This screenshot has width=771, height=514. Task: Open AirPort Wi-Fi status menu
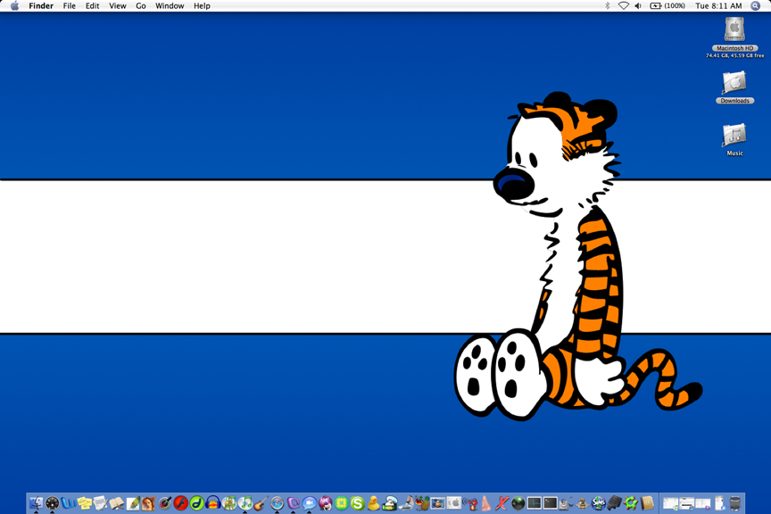[624, 6]
